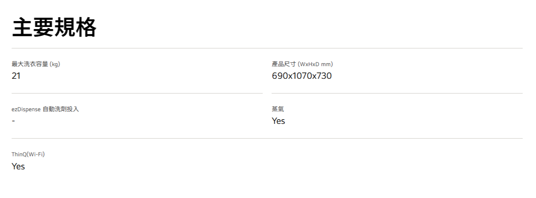Select the 產品尺寸 label

click(x=284, y=64)
